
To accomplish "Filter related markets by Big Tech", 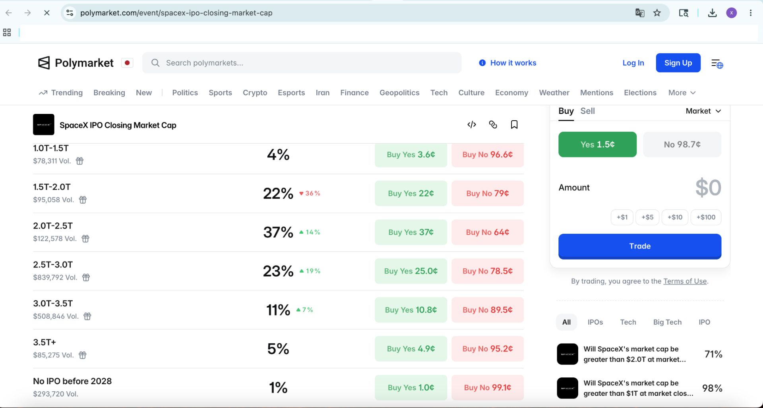I will (x=667, y=322).
